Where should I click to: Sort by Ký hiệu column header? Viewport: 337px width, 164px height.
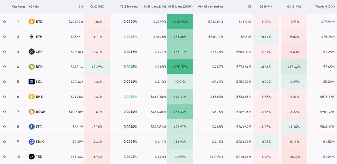click(34, 7)
